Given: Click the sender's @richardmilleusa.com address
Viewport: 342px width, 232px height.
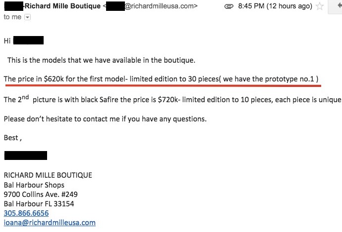Looking at the screenshot, I should tap(161, 6).
